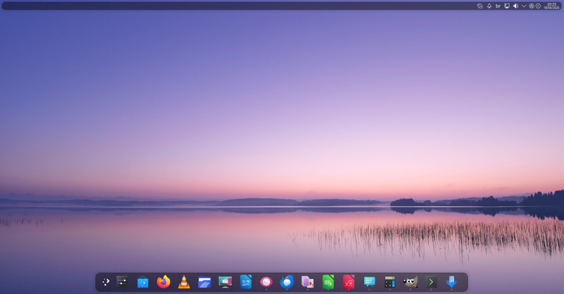This screenshot has width=564, height=294.
Task: Launch the calculator from the dock
Action: pos(390,282)
